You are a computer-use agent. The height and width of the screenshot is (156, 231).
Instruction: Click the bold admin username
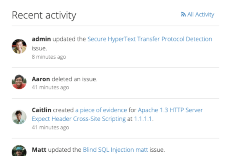pyautogui.click(x=41, y=39)
